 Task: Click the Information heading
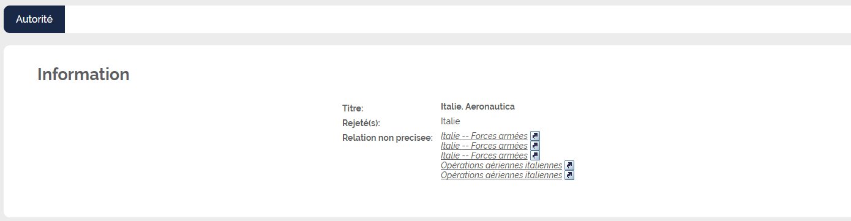(83, 74)
